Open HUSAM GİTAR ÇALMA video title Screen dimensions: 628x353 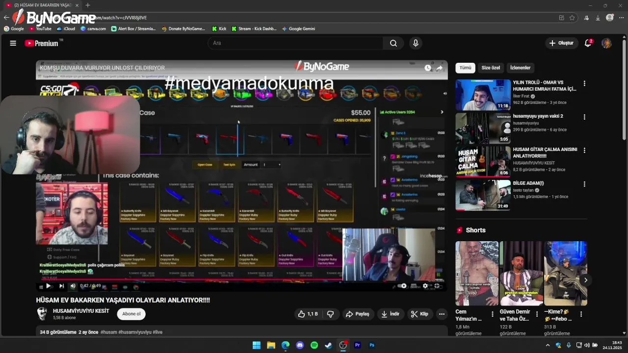tap(545, 152)
